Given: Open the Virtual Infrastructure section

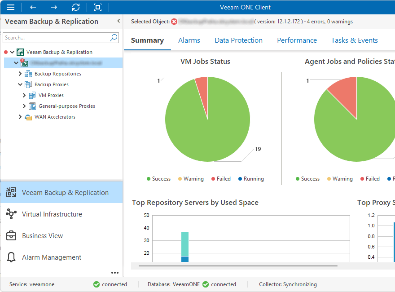Looking at the screenshot, I should pos(51,214).
